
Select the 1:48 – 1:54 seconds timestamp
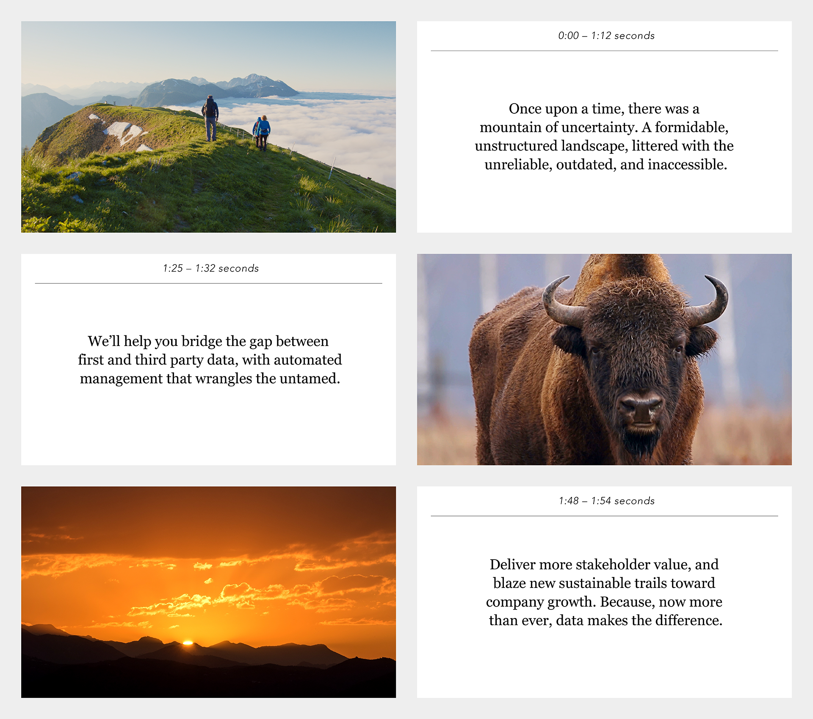click(606, 501)
